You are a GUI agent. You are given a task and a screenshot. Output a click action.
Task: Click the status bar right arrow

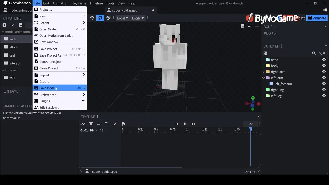[259, 171]
